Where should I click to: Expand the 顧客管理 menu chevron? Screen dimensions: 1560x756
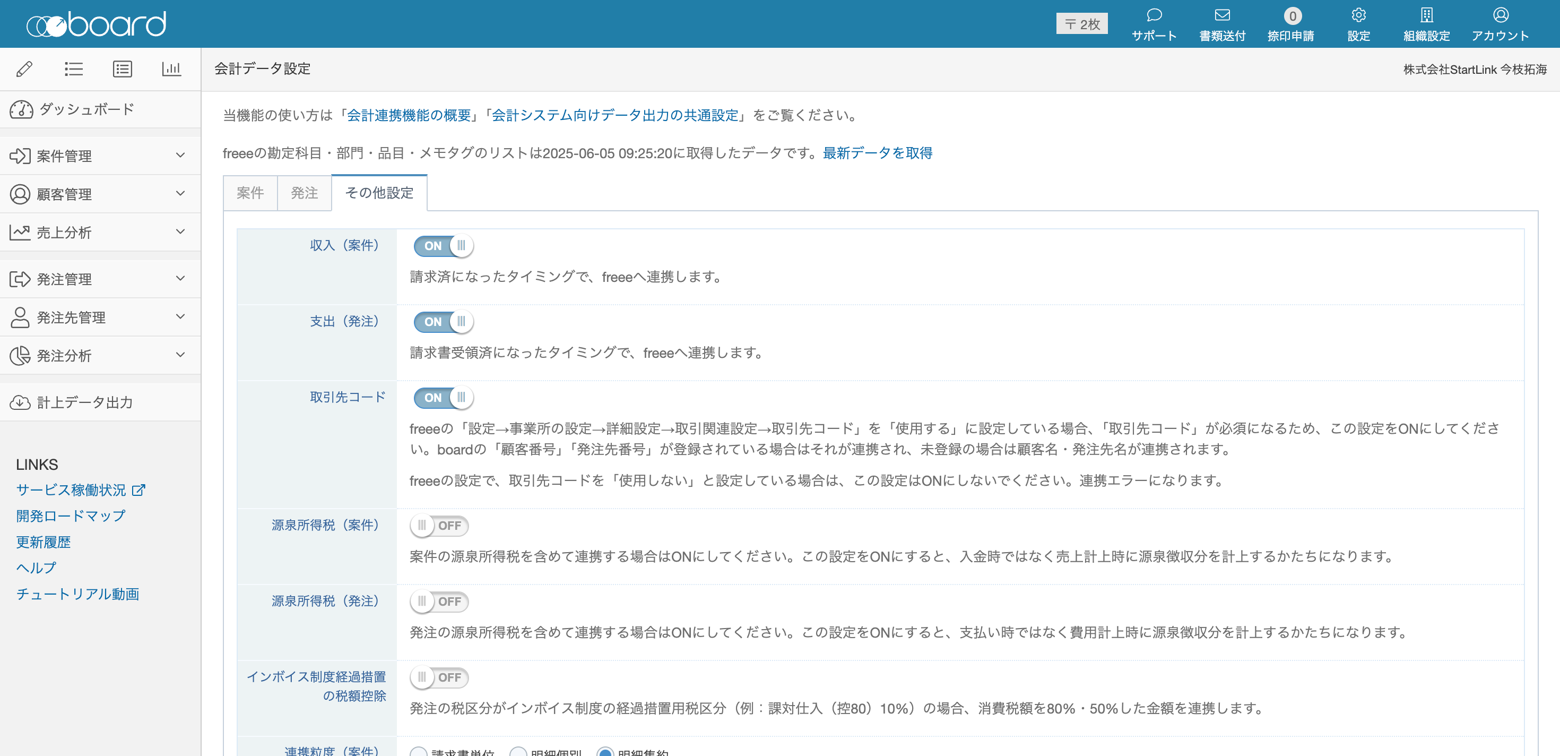point(180,193)
